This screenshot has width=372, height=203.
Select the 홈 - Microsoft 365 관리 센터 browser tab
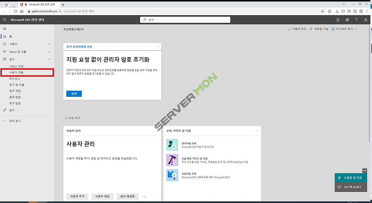point(39,5)
